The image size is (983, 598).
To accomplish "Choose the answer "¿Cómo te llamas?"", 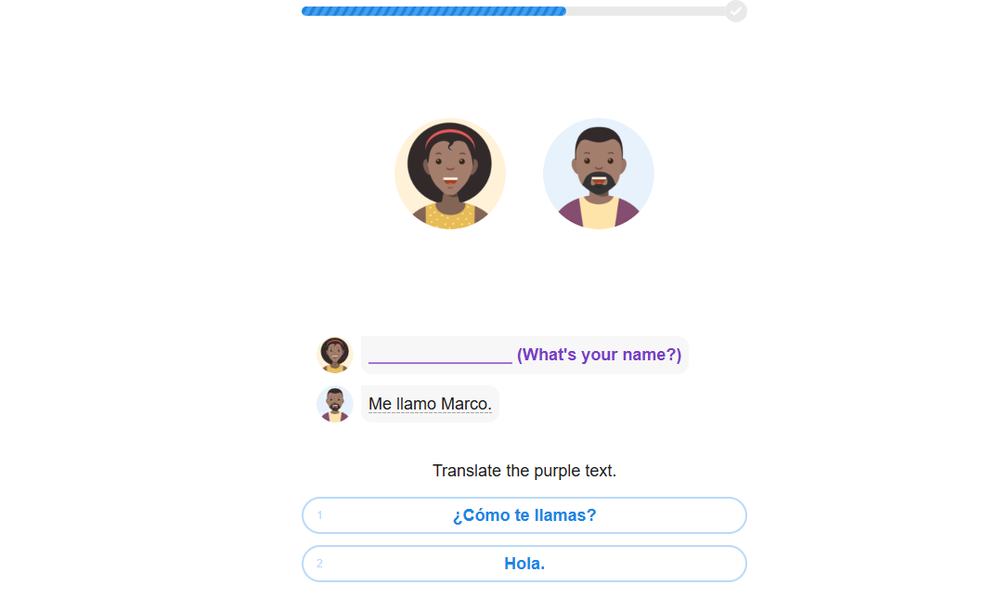I will [x=524, y=515].
